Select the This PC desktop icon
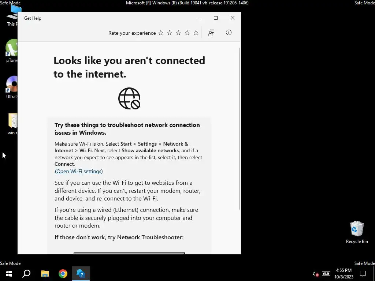The width and height of the screenshot is (375, 281). 12,15
